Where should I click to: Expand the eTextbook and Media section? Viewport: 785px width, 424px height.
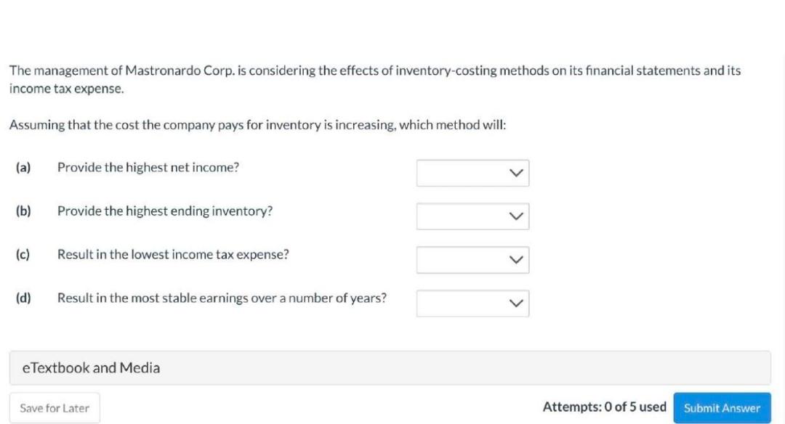click(x=392, y=367)
